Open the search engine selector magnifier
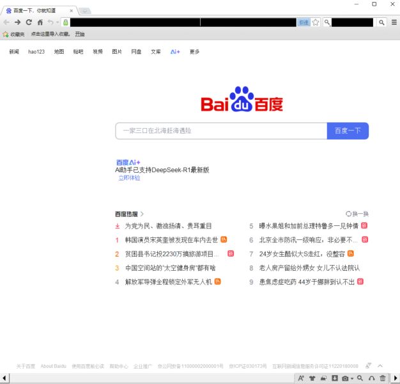This screenshot has width=400, height=384. (x=327, y=22)
